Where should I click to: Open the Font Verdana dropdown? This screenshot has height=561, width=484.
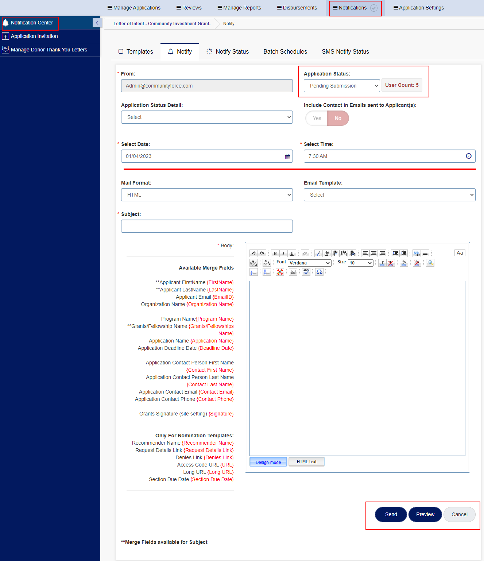click(309, 263)
